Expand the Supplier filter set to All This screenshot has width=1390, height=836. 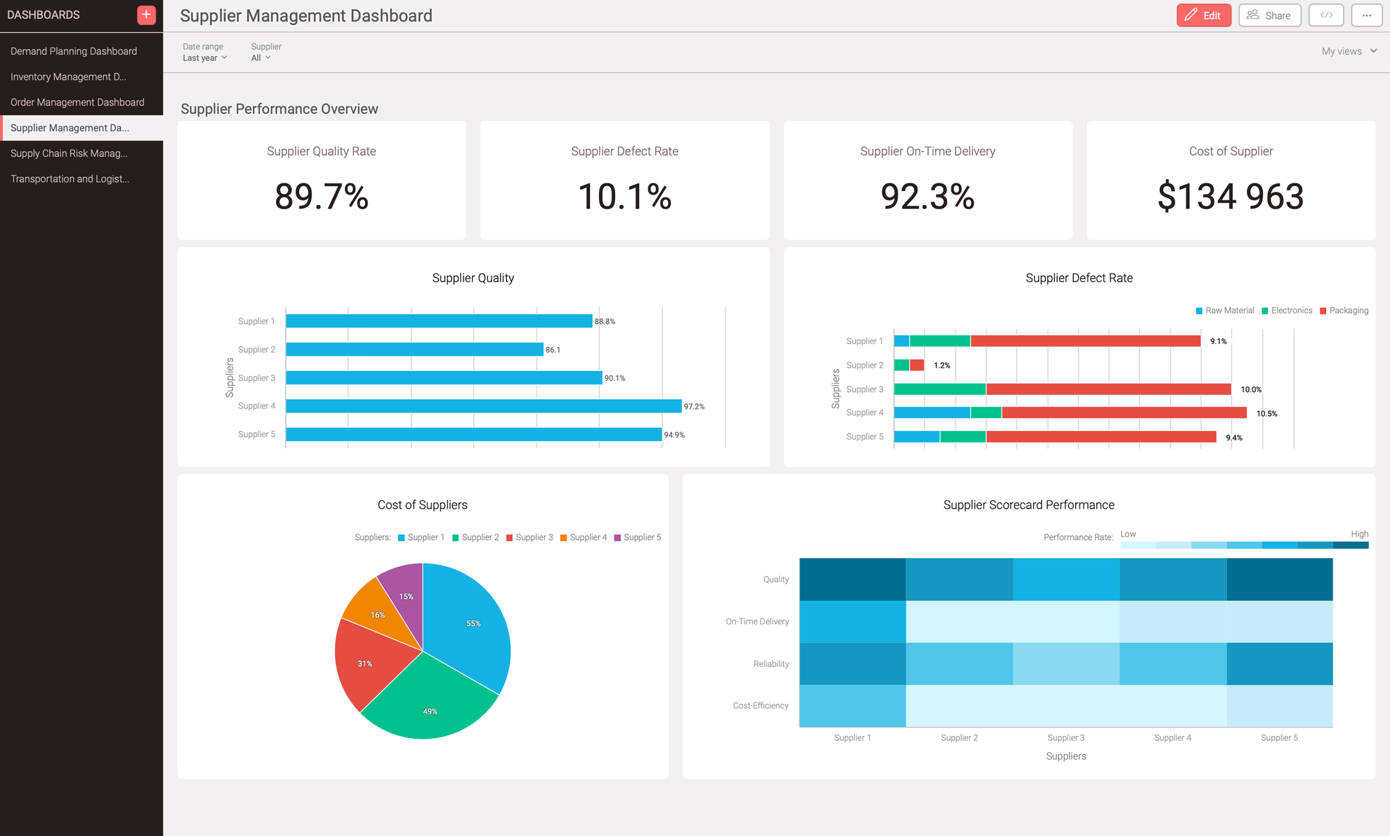[x=260, y=58]
